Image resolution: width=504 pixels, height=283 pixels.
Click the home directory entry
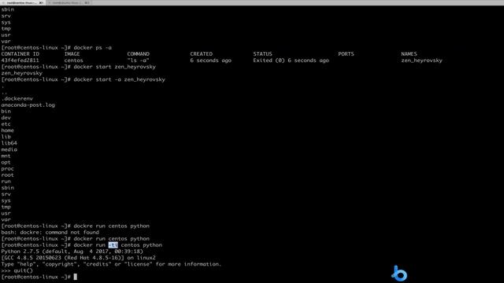coord(7,130)
